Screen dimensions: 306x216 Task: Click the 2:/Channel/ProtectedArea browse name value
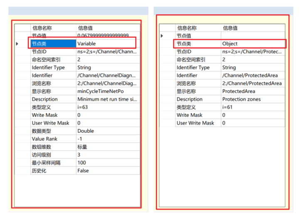coord(252,83)
